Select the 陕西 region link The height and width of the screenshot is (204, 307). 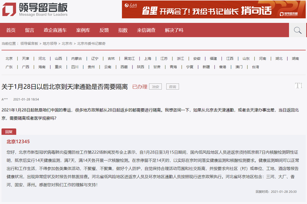click(x=140, y=67)
